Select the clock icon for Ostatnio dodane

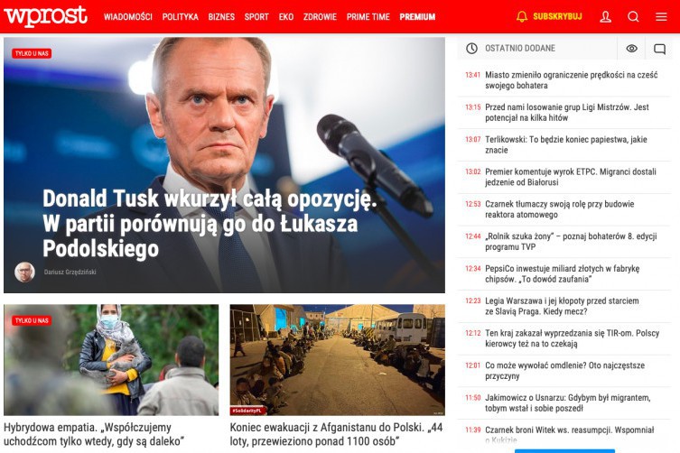(x=471, y=48)
